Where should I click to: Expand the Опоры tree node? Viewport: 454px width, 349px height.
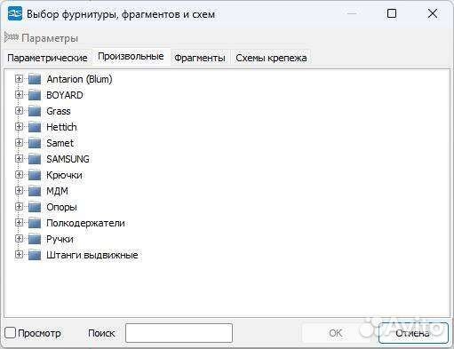click(x=19, y=207)
